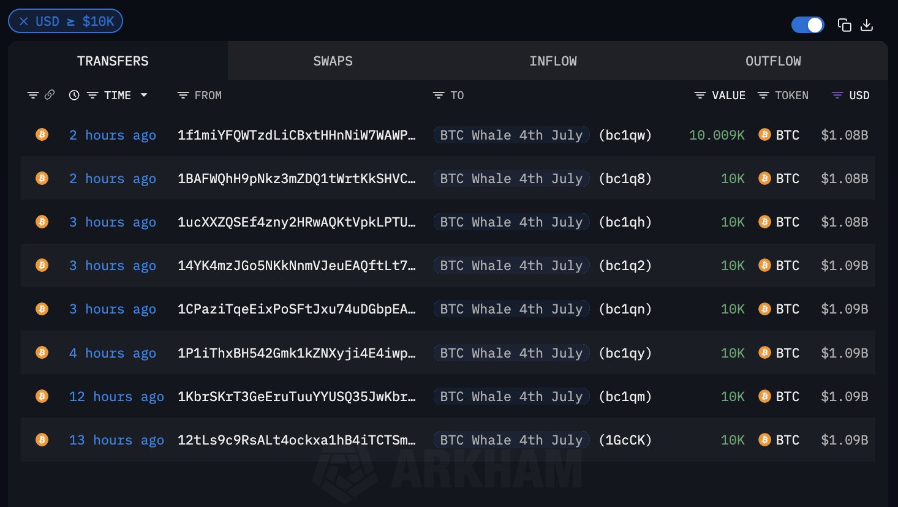This screenshot has height=507, width=898.
Task: Click the 13 hours ago transfer timestamp
Action: coord(116,440)
